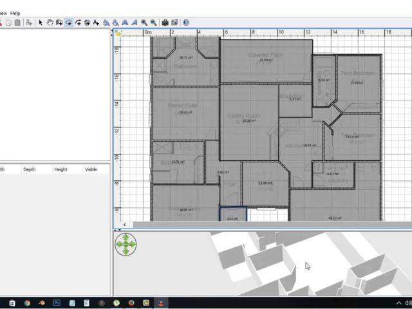Open the Create video tool
This screenshot has height=309, width=412.
[x=174, y=23]
